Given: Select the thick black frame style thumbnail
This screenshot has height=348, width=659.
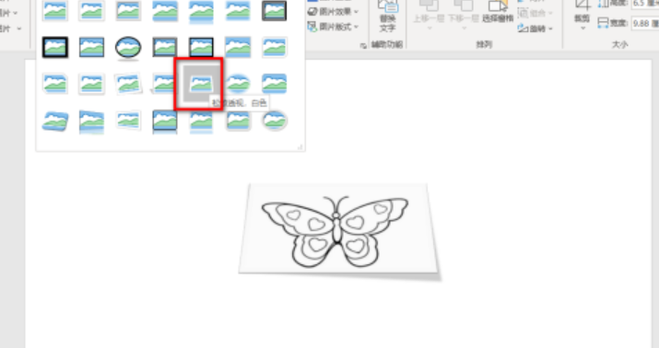Looking at the screenshot, I should pyautogui.click(x=55, y=47).
